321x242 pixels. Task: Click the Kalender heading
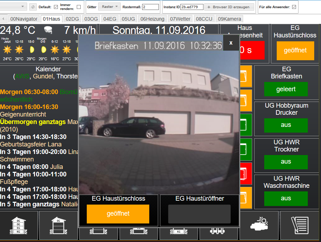point(48,69)
